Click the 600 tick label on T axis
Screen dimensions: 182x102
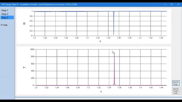tap(33, 64)
